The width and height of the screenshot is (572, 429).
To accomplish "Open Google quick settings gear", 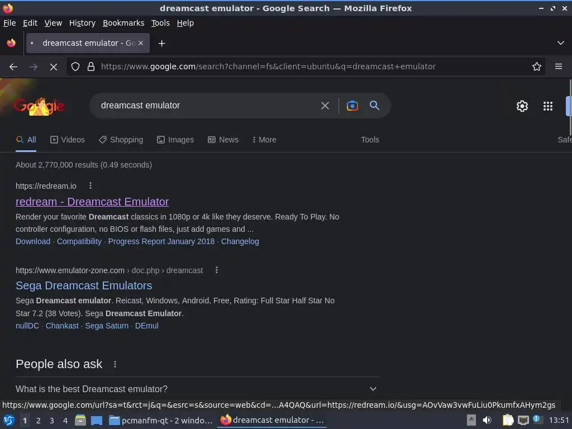I will point(522,106).
